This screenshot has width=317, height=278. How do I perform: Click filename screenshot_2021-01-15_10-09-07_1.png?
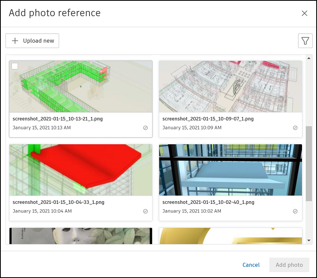[208, 119]
